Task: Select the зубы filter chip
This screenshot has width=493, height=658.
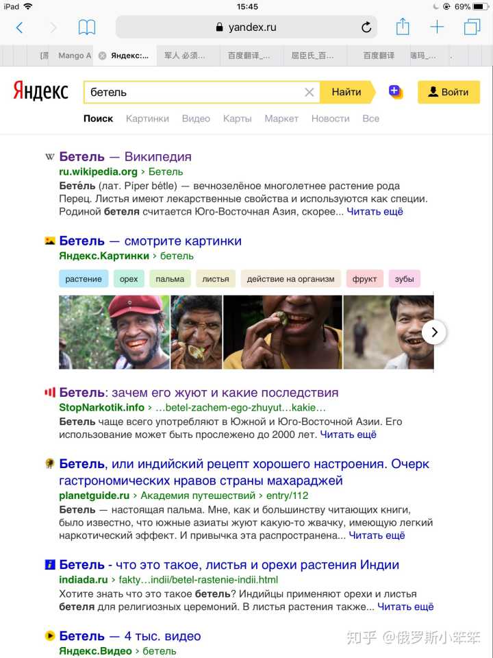Action: 404,279
